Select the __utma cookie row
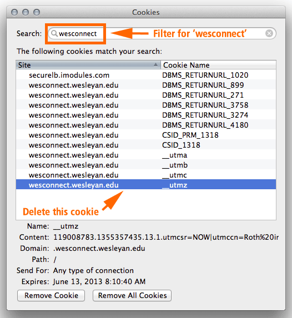 [x=146, y=155]
